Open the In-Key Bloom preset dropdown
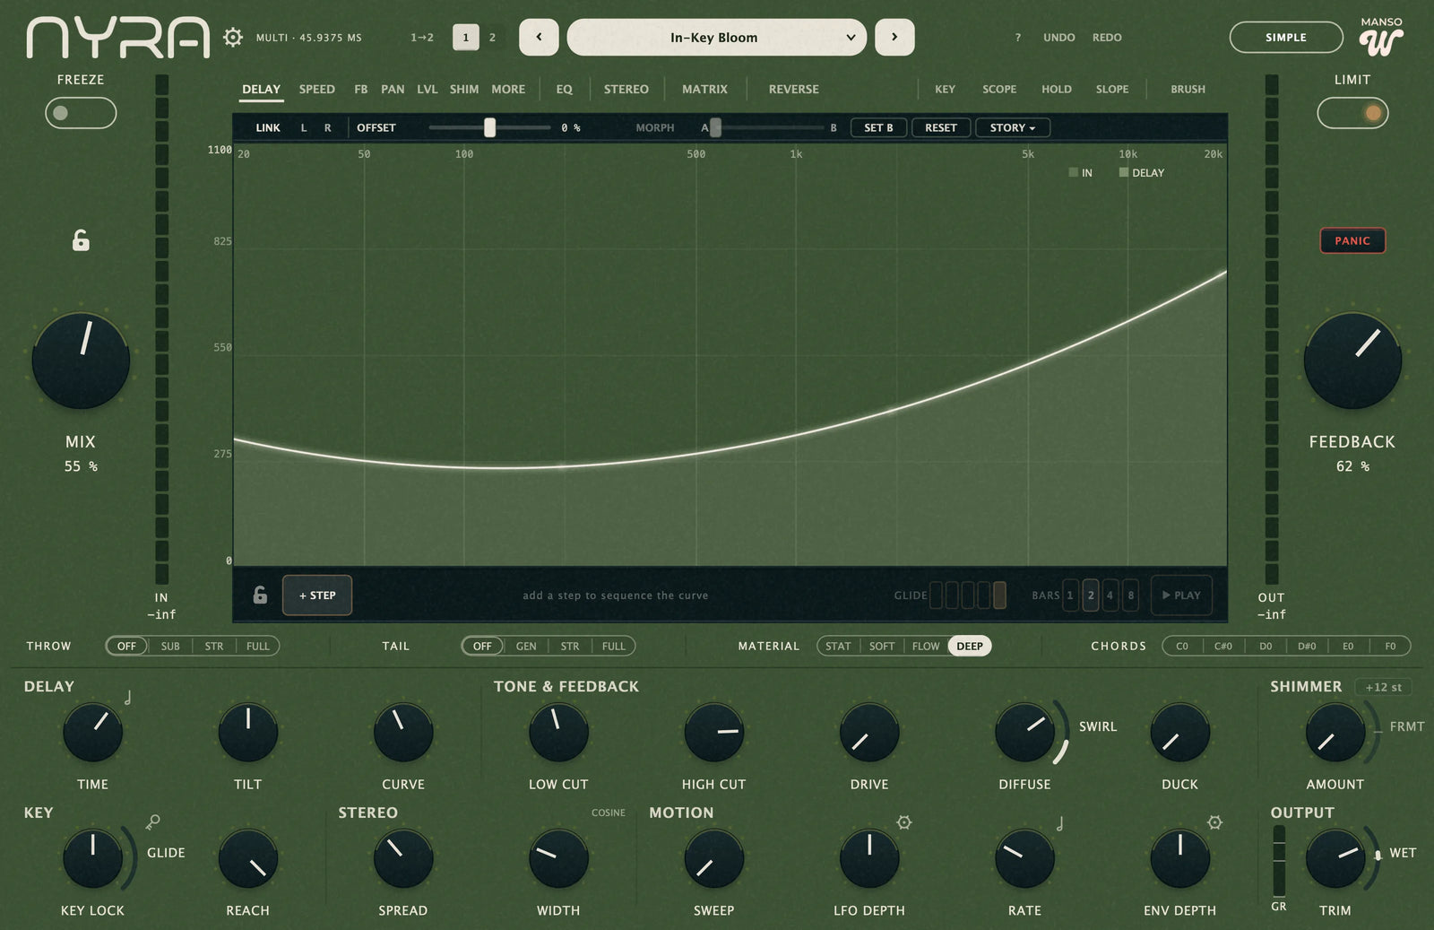This screenshot has width=1434, height=930. pos(717,37)
